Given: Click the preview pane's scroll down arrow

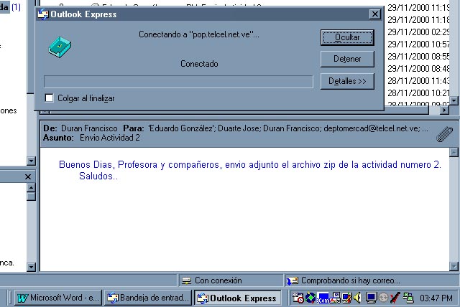Looking at the screenshot, I should 454,267.
